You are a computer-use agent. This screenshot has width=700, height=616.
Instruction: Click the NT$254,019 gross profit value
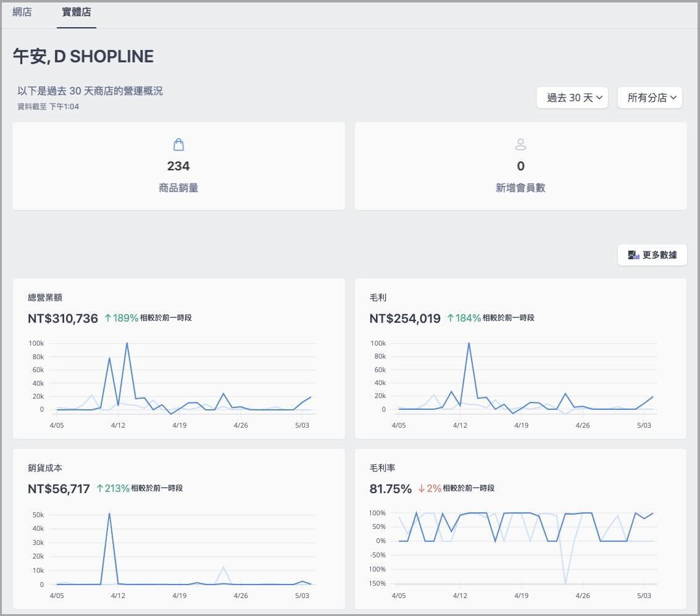pyautogui.click(x=405, y=318)
